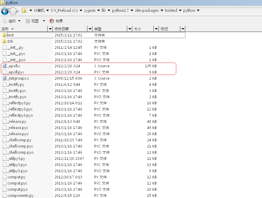Click the Forward navigation arrow button
The image size is (262, 198).
(x=13, y=11)
